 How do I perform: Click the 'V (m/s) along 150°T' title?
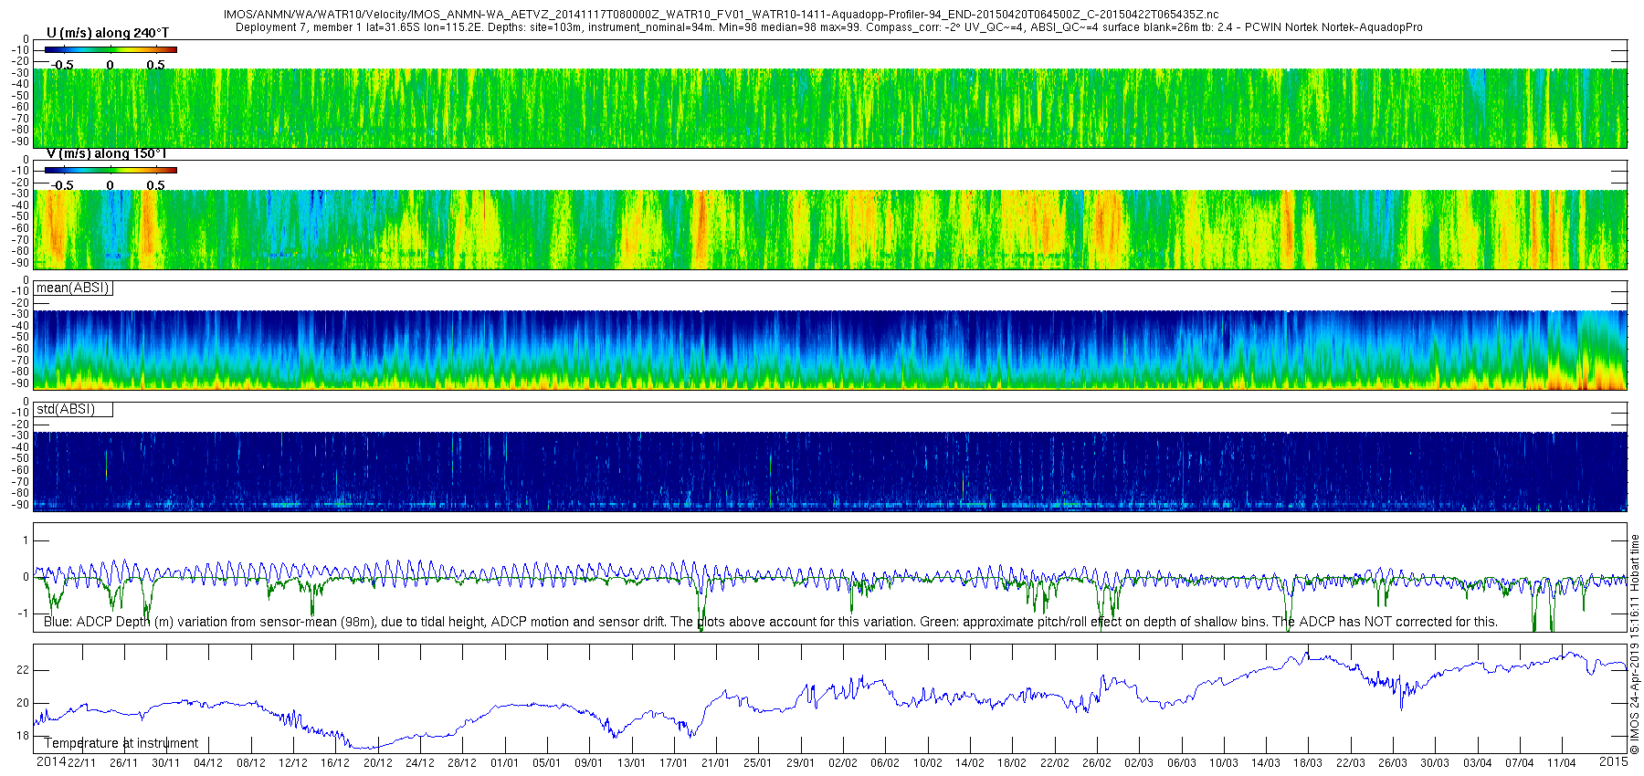click(x=107, y=153)
